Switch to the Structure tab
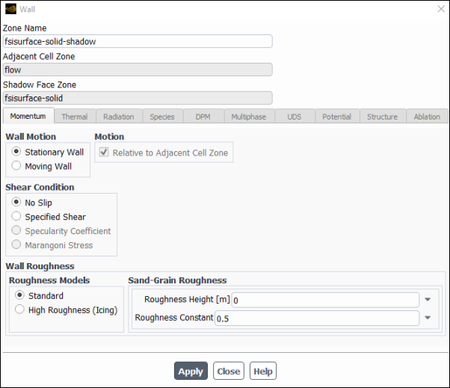Image resolution: width=450 pixels, height=388 pixels. [383, 117]
